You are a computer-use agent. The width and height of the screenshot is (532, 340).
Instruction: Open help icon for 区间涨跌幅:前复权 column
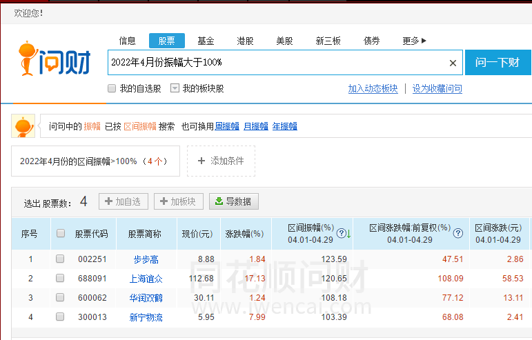[x=458, y=233]
